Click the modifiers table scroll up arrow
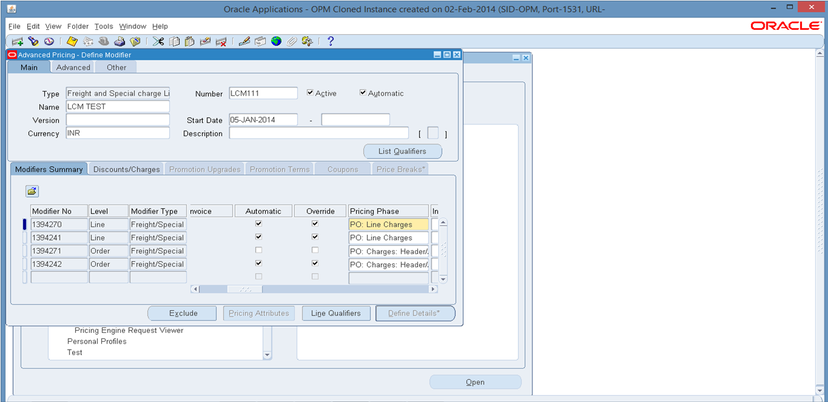The height and width of the screenshot is (402, 828). pyautogui.click(x=444, y=222)
